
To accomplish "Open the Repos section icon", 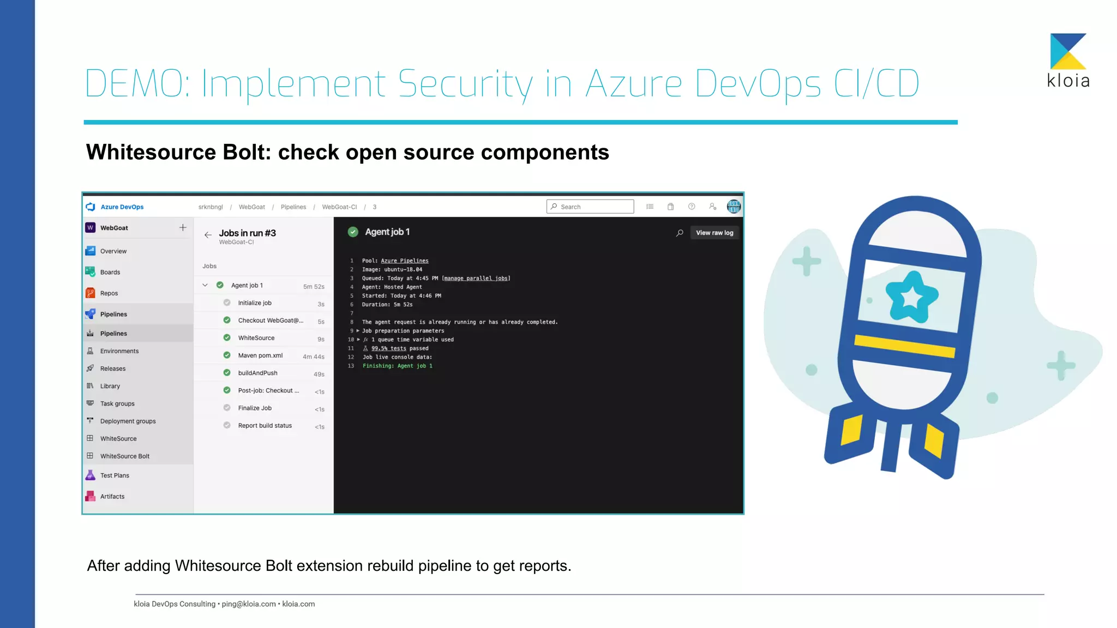I will (91, 293).
